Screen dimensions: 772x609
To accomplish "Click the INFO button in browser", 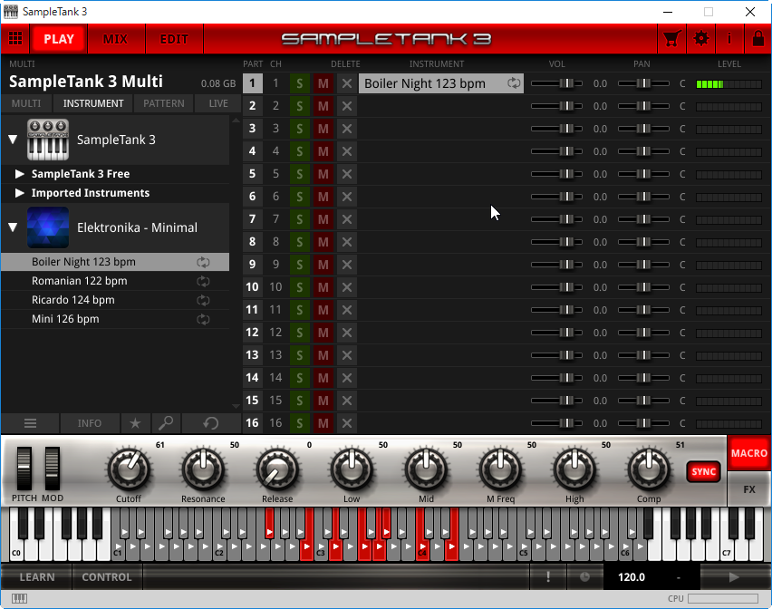I will click(x=90, y=423).
